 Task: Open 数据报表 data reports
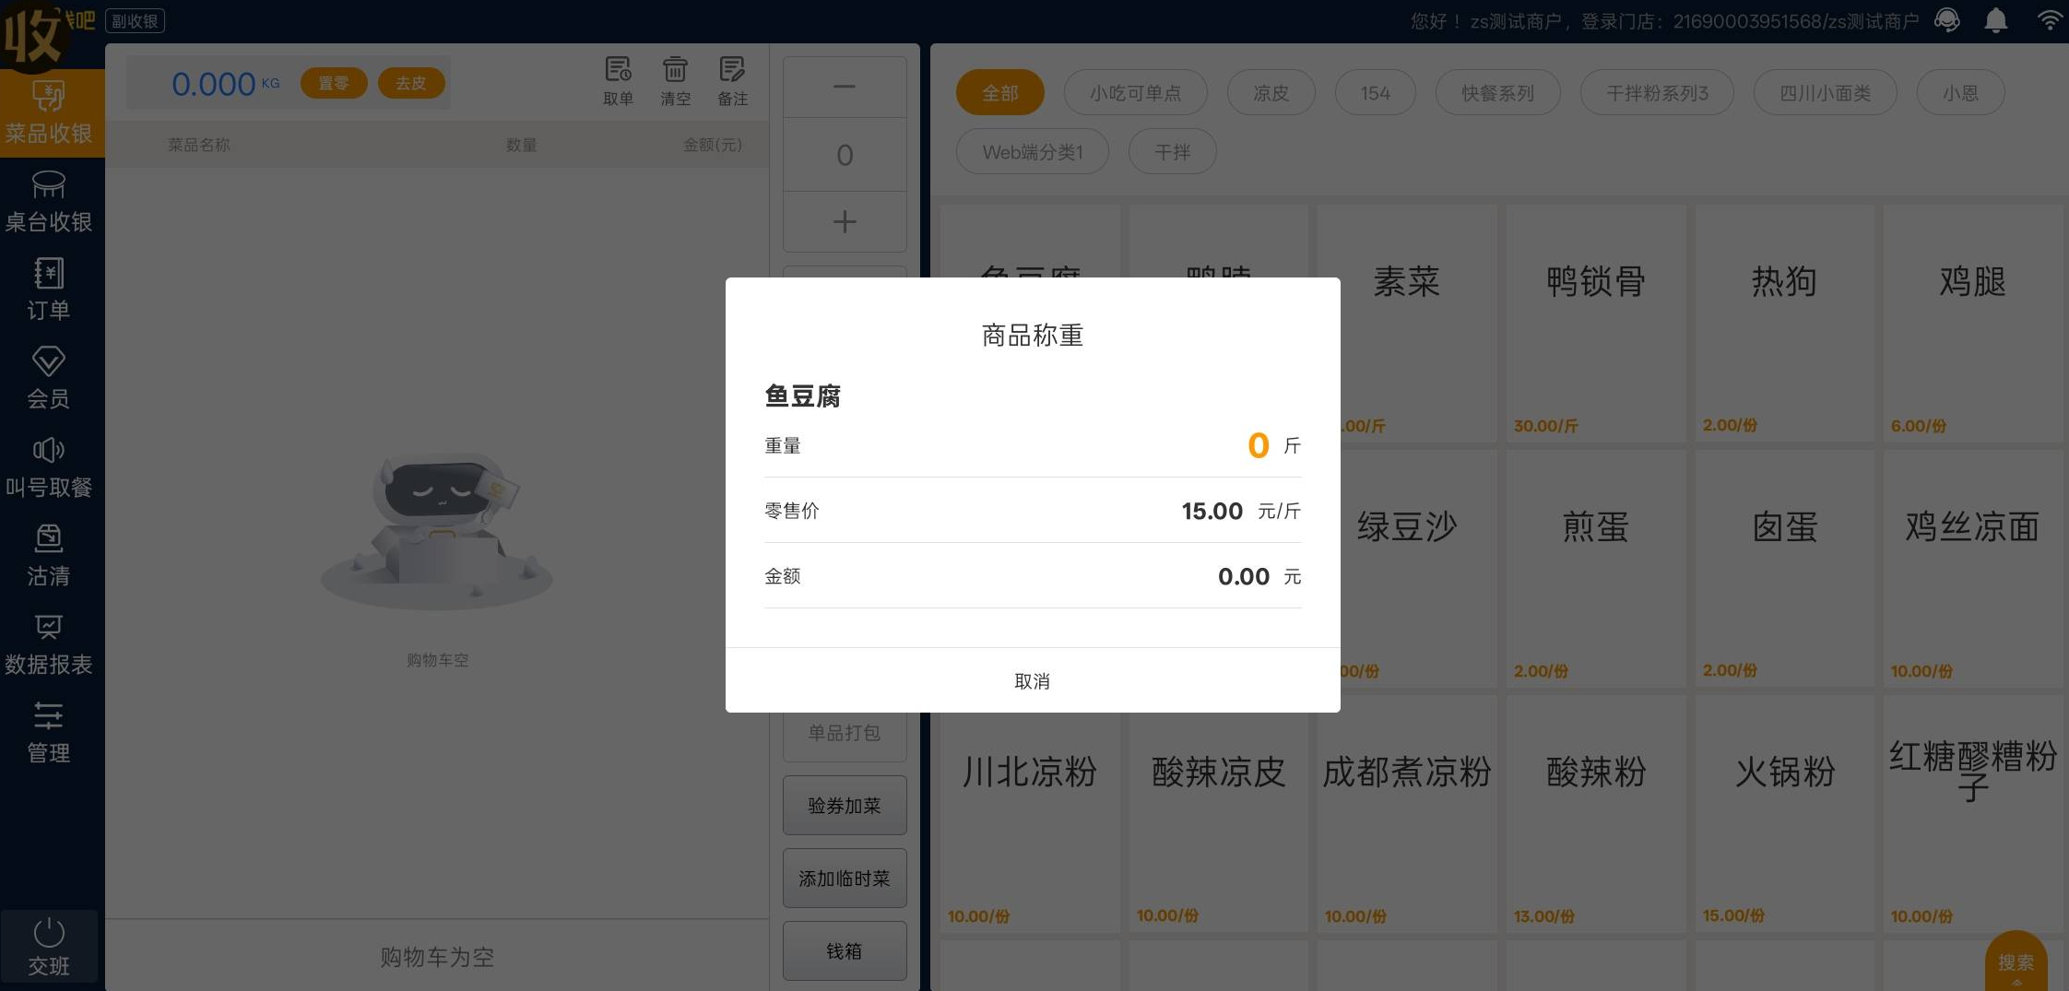tap(49, 644)
